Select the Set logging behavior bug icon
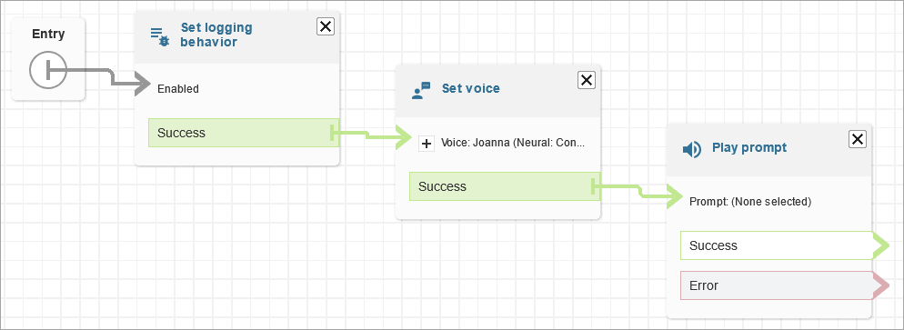Viewport: 904px width, 330px height. coord(160,36)
